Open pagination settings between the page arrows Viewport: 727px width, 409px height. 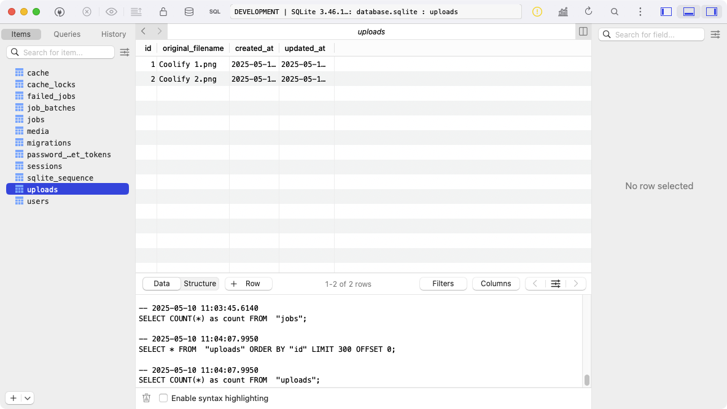[x=556, y=284]
